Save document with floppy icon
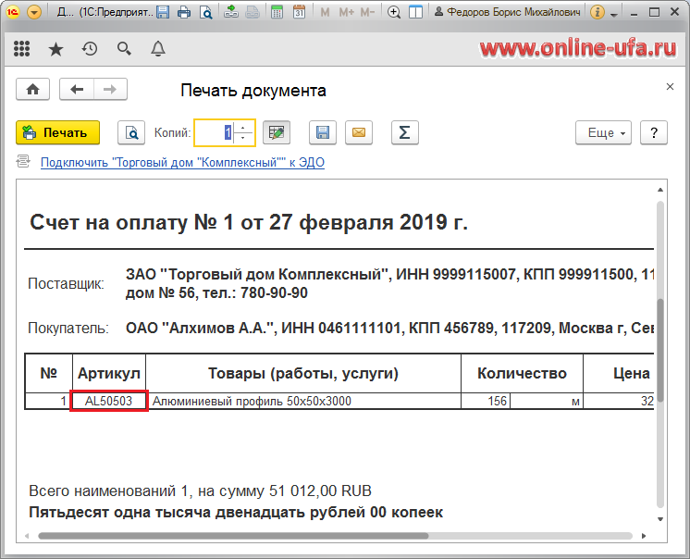The height and width of the screenshot is (559, 690). [x=323, y=132]
